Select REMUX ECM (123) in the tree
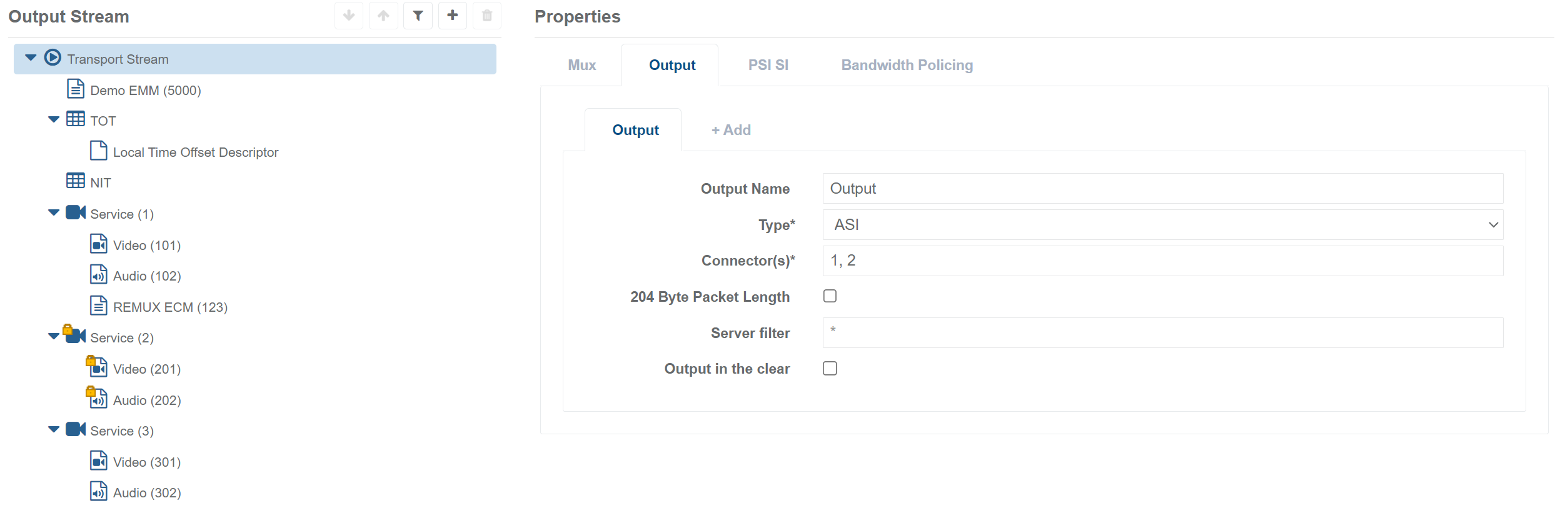This screenshot has width=1565, height=508. pos(170,307)
